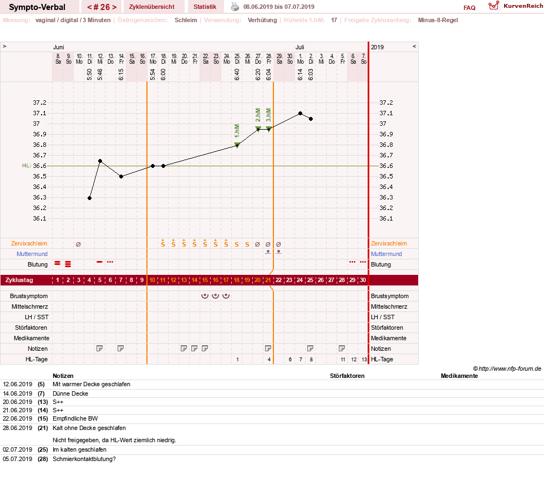Click Muttermund cervix symbol on day 21
544x491 pixels.
pyautogui.click(x=268, y=252)
